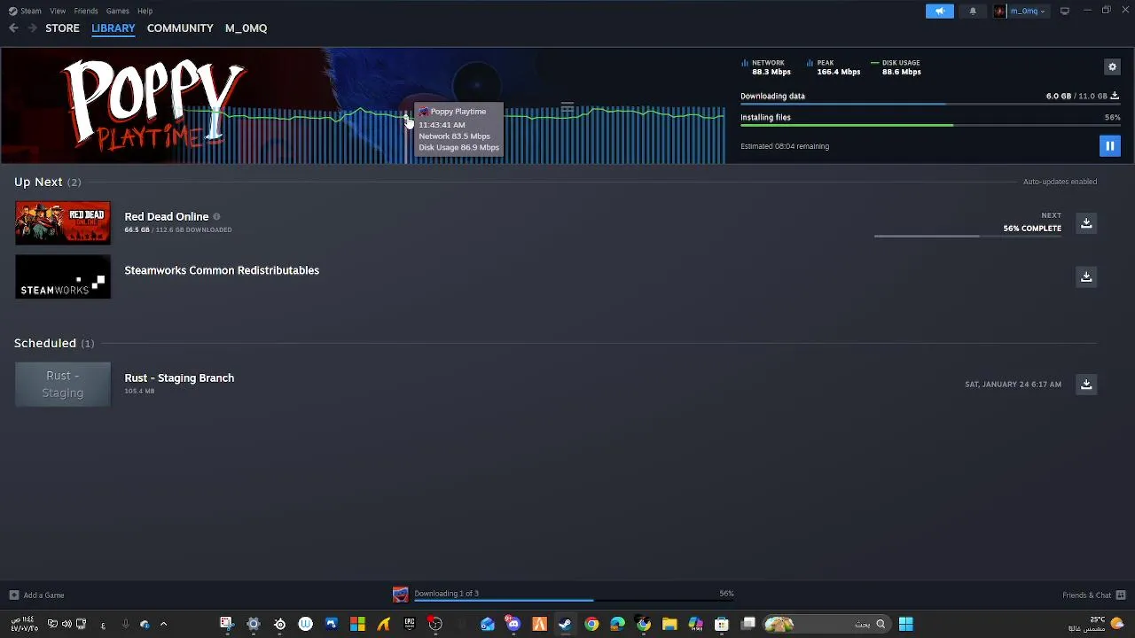This screenshot has width=1135, height=638.
Task: Open the Help menu
Action: click(145, 11)
